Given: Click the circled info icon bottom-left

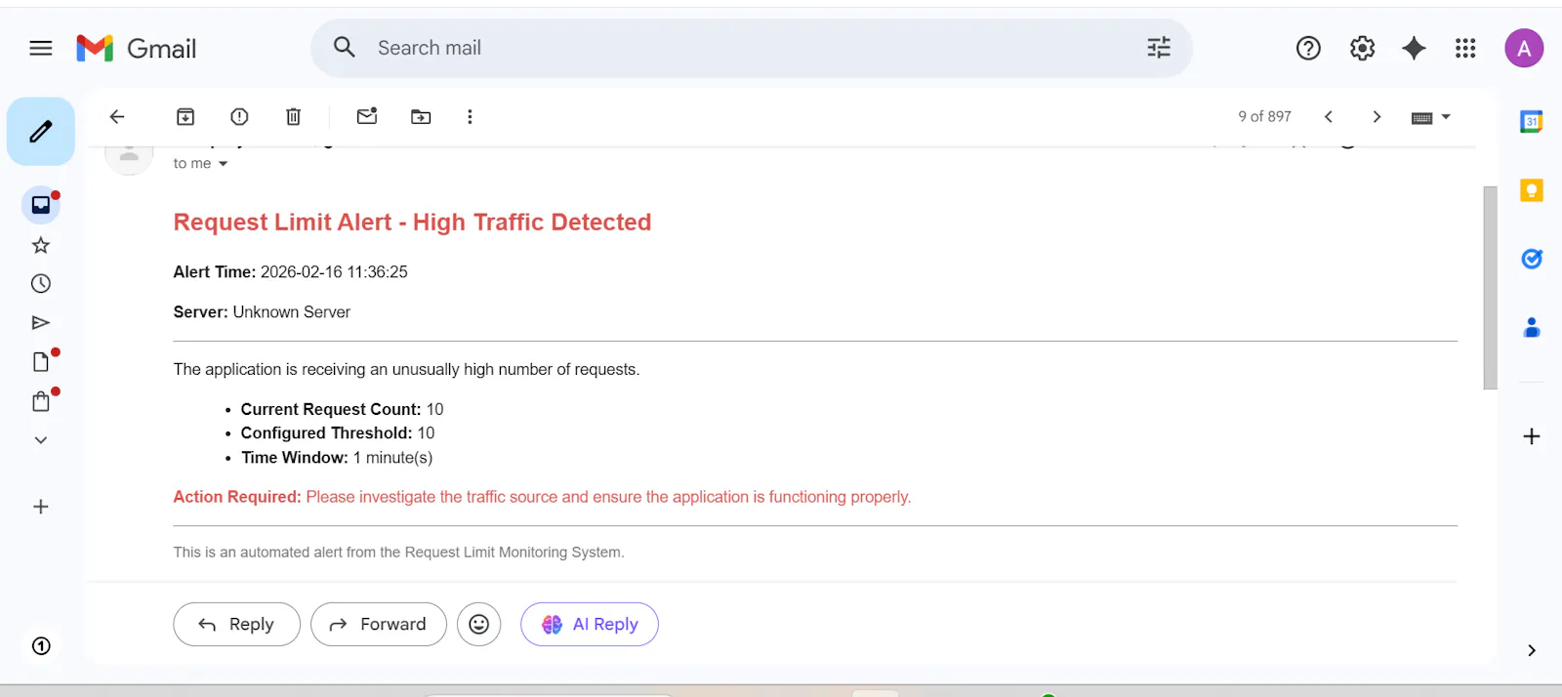Looking at the screenshot, I should [41, 645].
